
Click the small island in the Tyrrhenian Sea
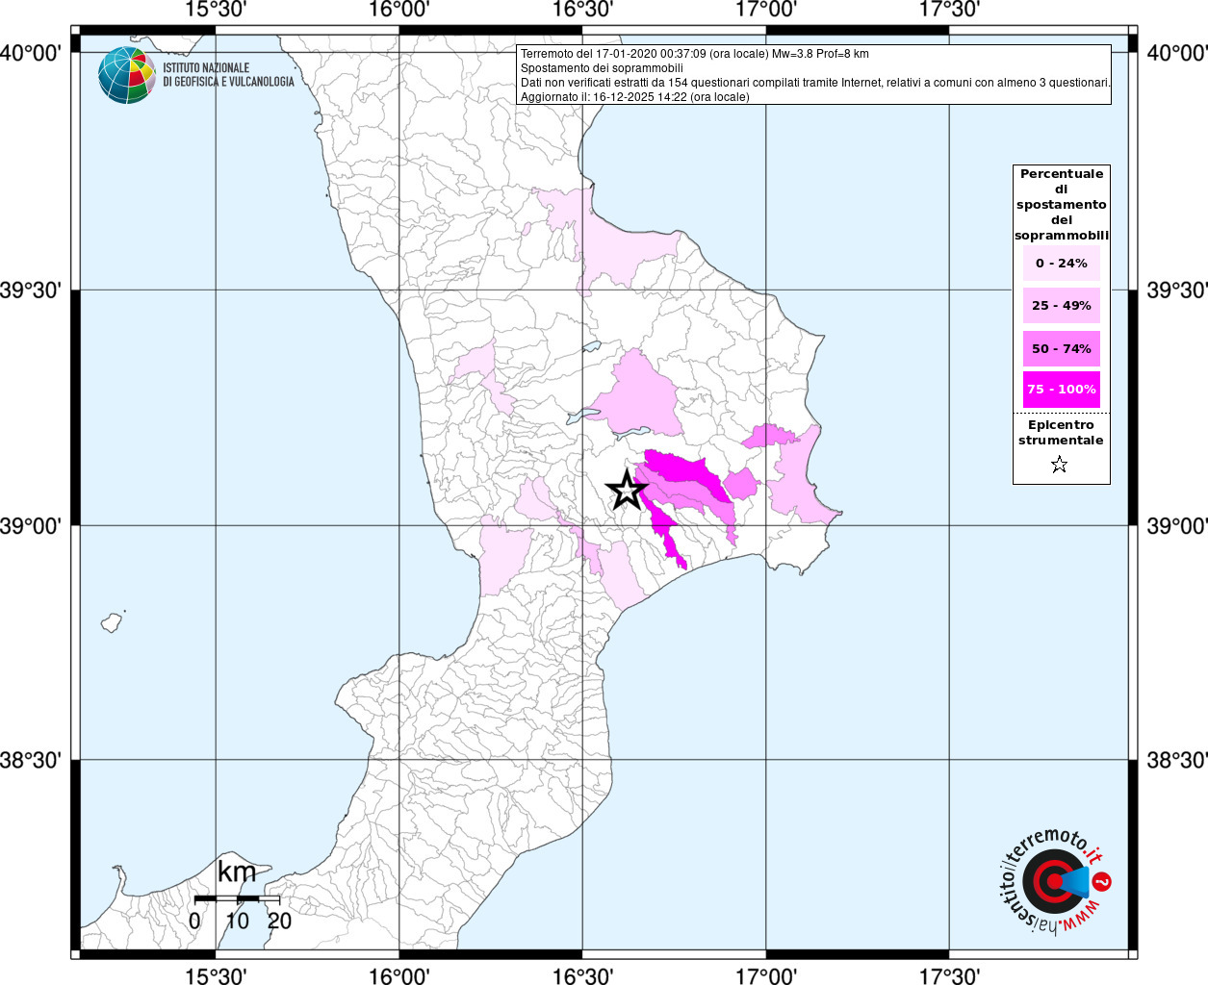click(113, 622)
